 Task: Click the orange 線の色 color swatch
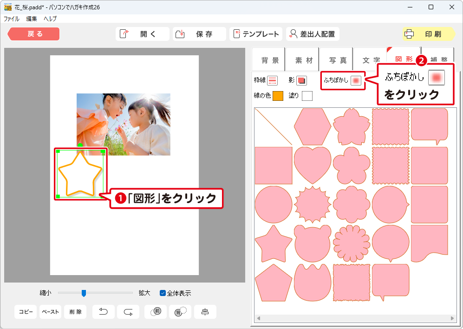pos(278,96)
